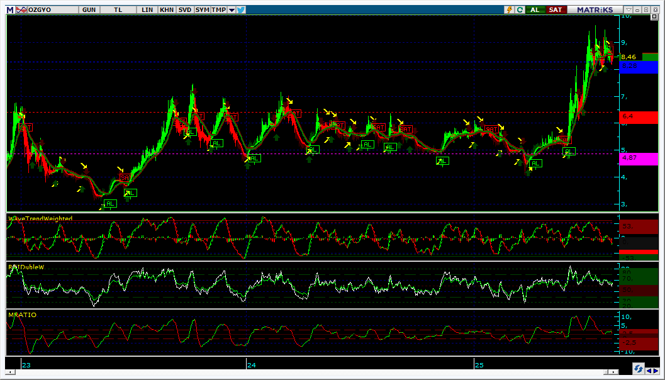Click the magenta 4,87 price level label
Image resolution: width=665 pixels, height=380 pixels.
pos(638,159)
